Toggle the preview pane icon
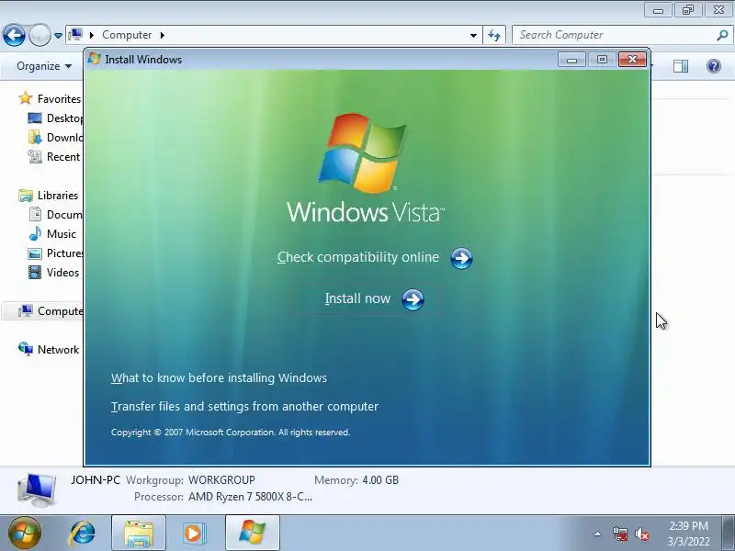This screenshot has height=551, width=735. pos(681,66)
